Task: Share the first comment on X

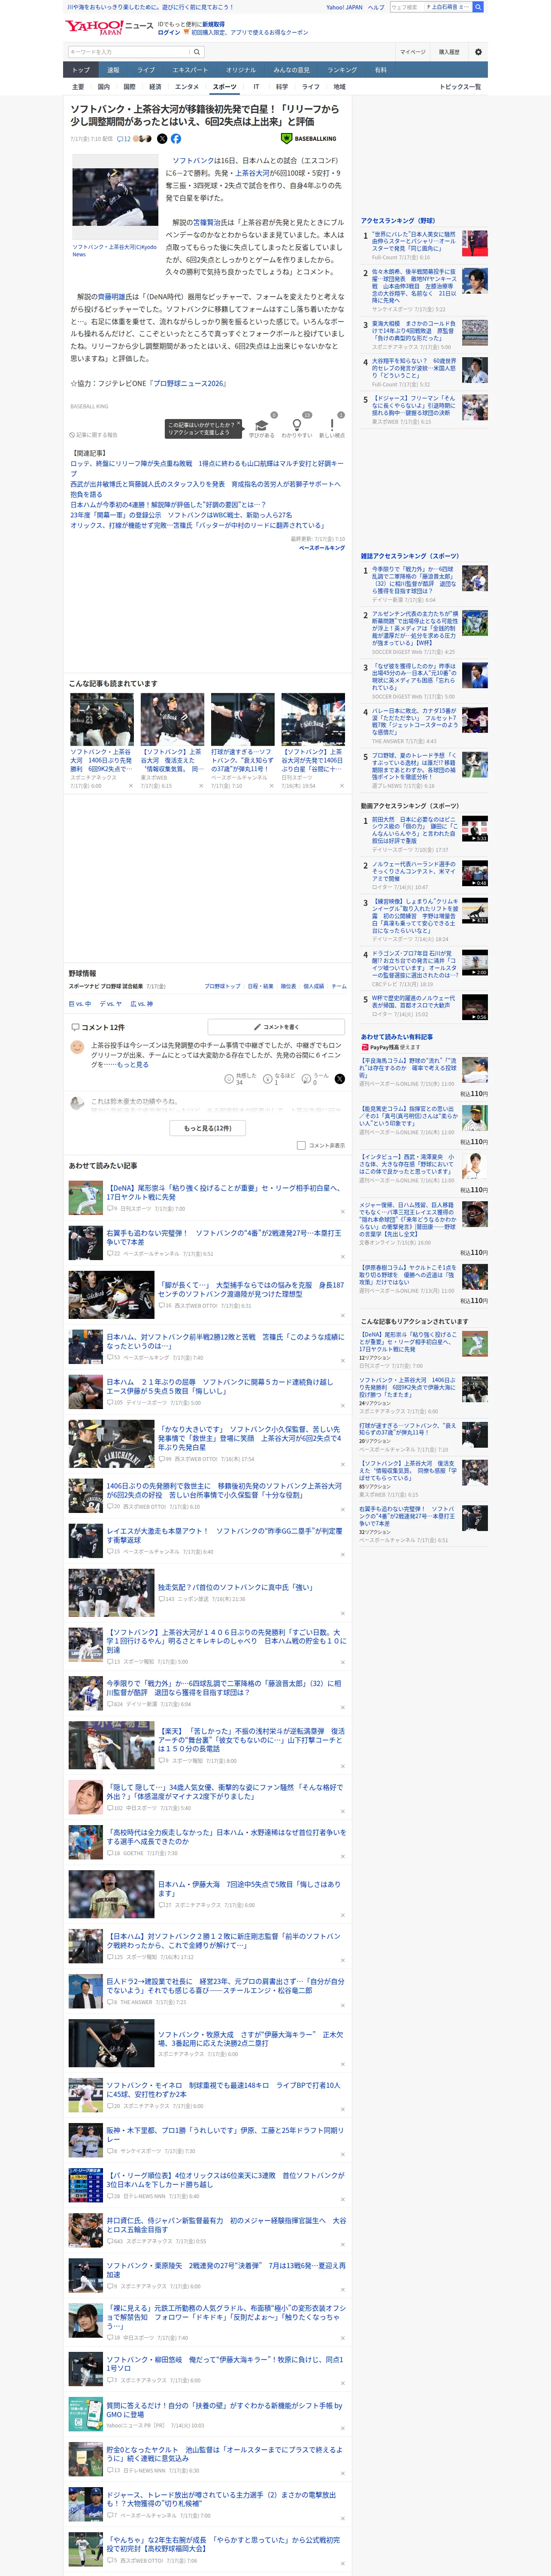Action: (340, 1079)
